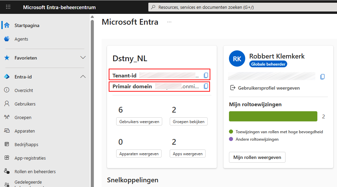Click the Andere roltoewijzingen text

257,139
